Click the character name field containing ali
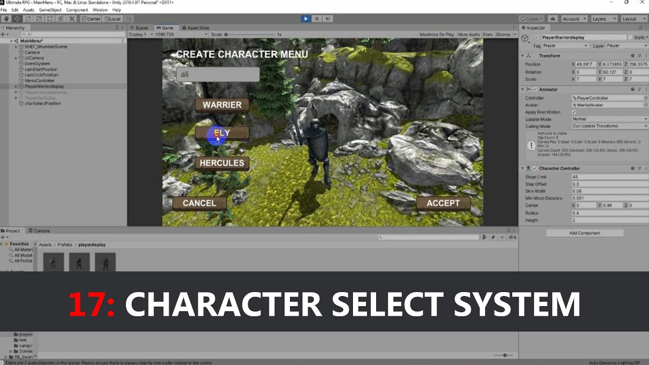The width and height of the screenshot is (649, 365). pos(218,75)
